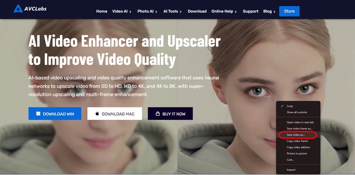This screenshot has width=355, height=175.
Task: Click the shopping bag icon in Buy It Now
Action: (x=158, y=114)
